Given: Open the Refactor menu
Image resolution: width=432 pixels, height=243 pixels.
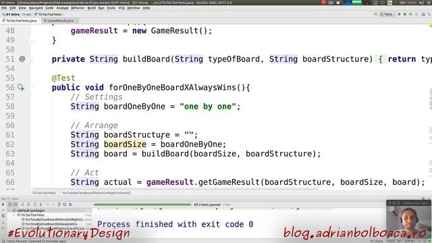Looking at the screenshot, I should [x=78, y=8].
